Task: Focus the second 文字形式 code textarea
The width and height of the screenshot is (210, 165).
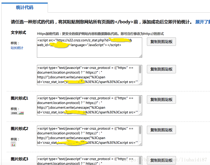Action: click(x=90, y=75)
